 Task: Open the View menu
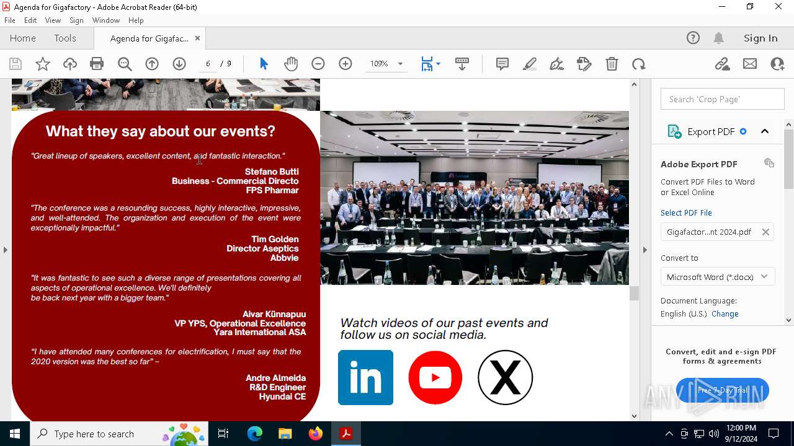53,20
